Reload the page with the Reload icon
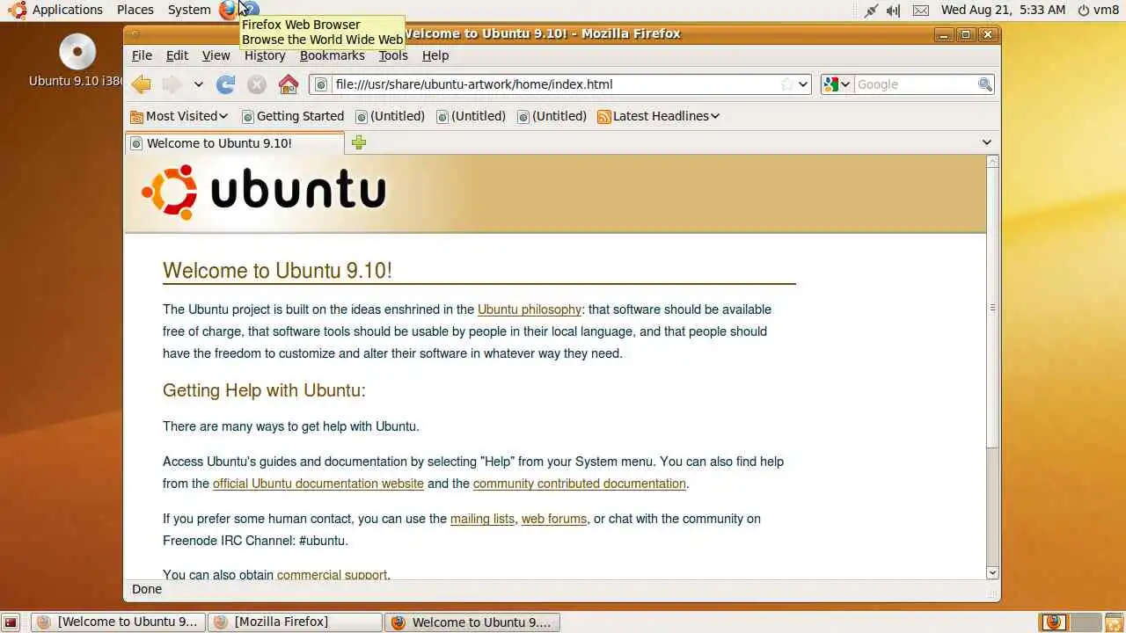Screen dimensions: 1126x633 pos(226,84)
